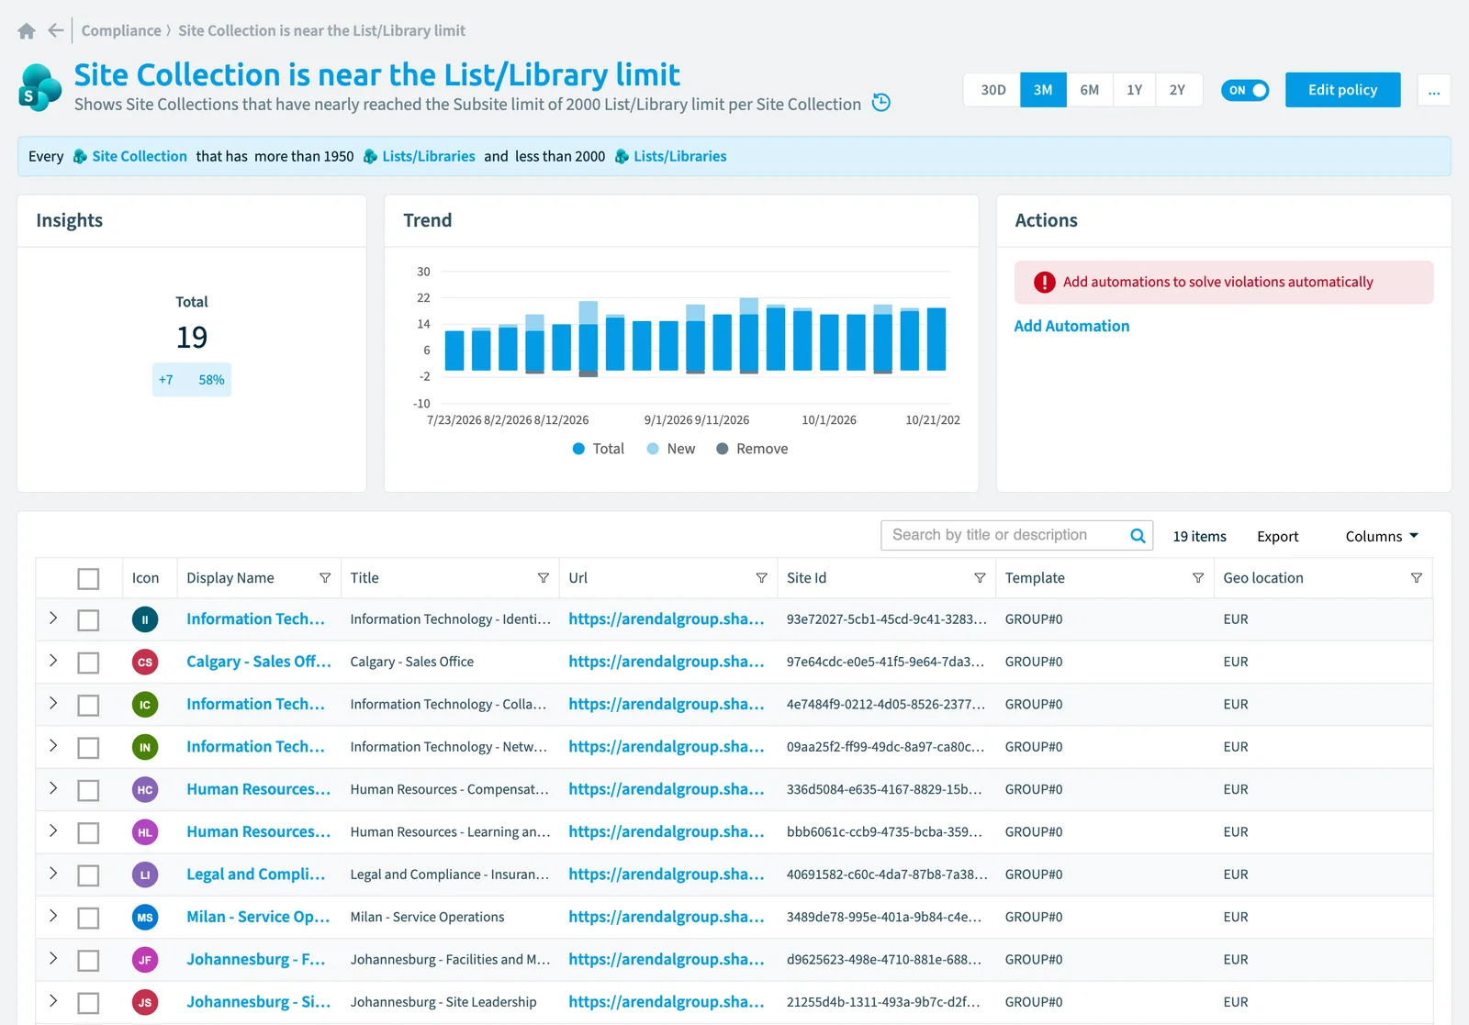Expand the Human Resources - Compensation row
1469x1025 pixels.
point(53,788)
